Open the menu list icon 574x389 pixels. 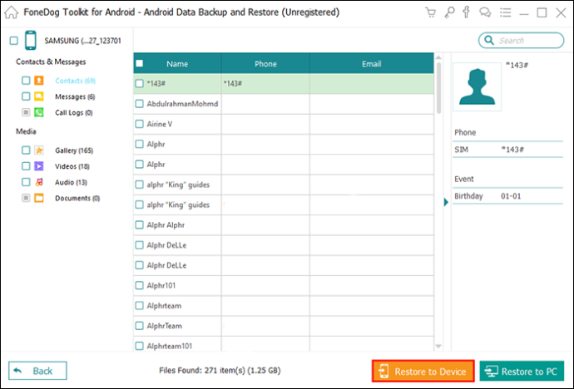pyautogui.click(x=505, y=12)
